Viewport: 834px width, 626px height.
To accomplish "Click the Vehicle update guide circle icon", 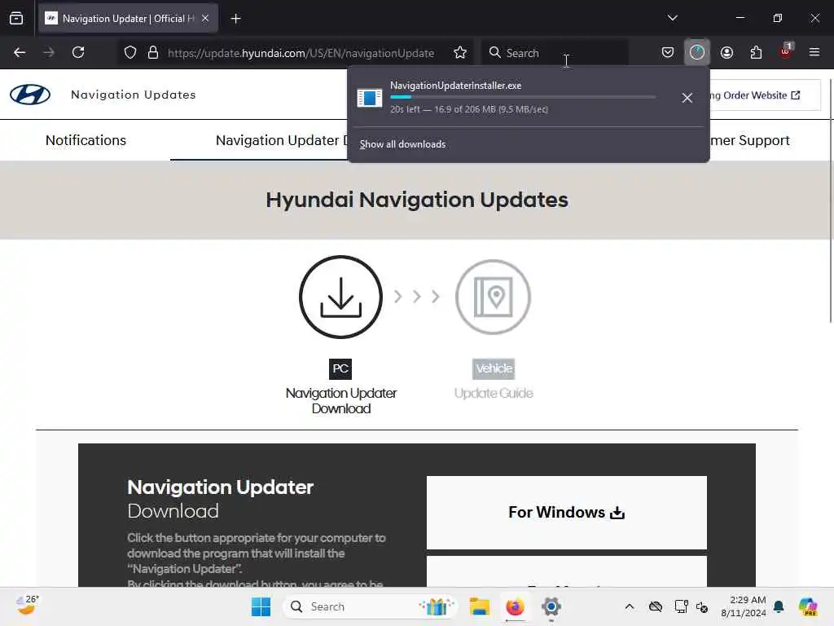I will pos(493,297).
